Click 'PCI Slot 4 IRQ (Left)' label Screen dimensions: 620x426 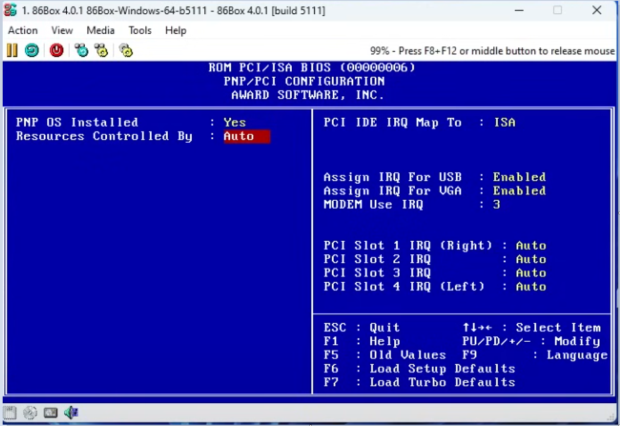point(404,286)
